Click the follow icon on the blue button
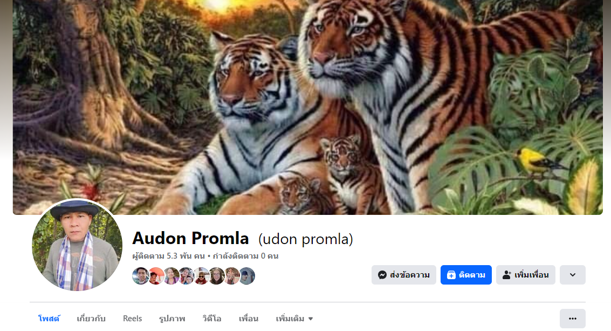Image resolution: width=611 pixels, height=331 pixels. tap(451, 275)
